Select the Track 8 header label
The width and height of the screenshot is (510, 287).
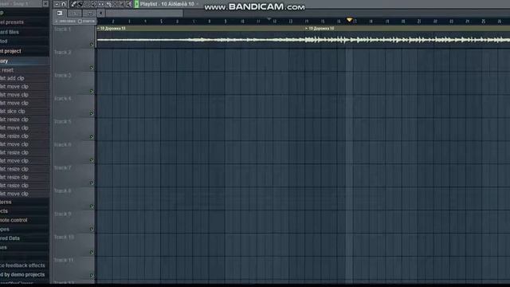coord(62,191)
